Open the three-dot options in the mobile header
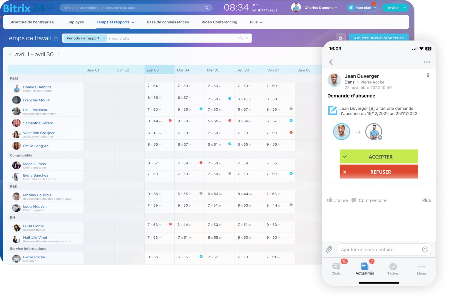The image size is (450, 300). click(427, 62)
